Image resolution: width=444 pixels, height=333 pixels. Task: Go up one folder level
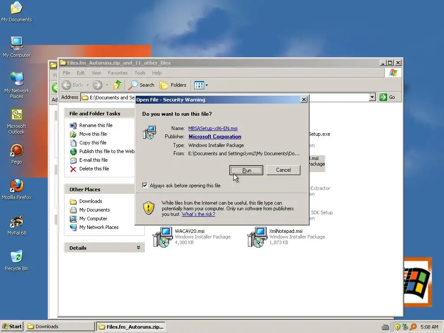(117, 85)
